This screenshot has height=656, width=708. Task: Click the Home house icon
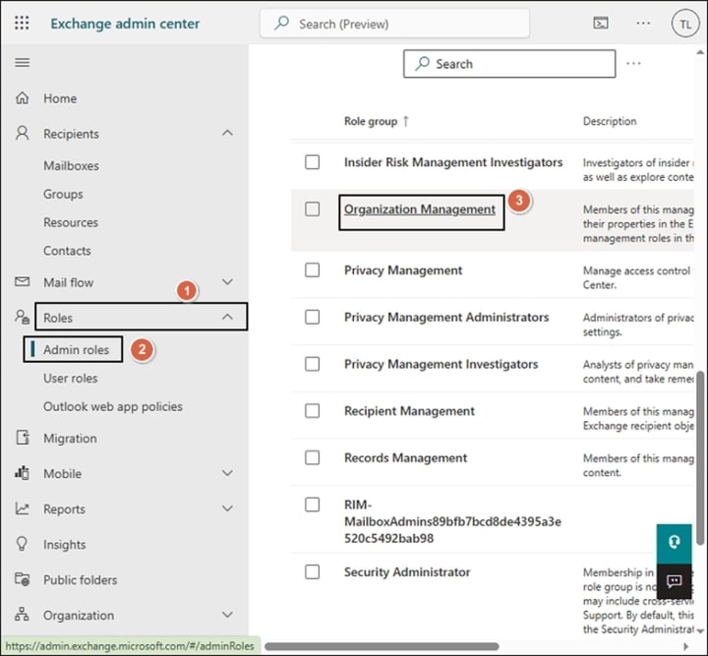coord(22,98)
